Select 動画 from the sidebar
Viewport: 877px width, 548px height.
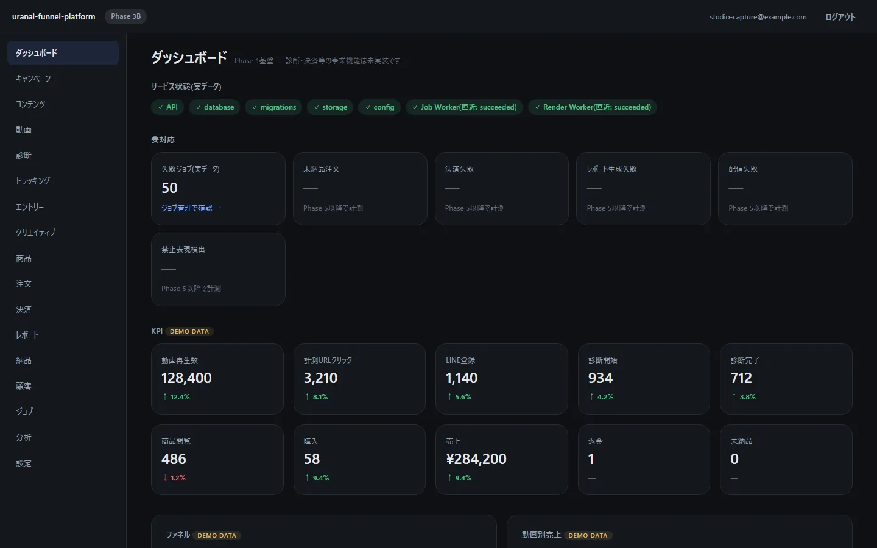pos(63,130)
